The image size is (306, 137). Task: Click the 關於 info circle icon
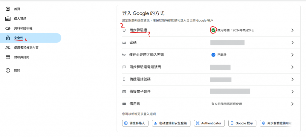pos(8,71)
